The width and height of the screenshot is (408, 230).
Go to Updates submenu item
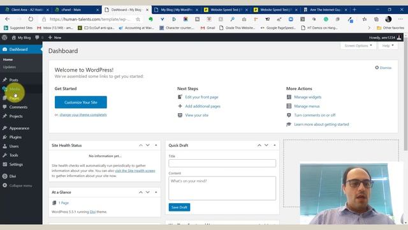pyautogui.click(x=10, y=67)
